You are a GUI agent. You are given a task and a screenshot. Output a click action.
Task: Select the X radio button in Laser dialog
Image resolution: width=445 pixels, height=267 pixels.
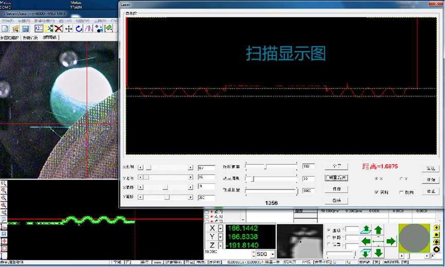[377, 179]
